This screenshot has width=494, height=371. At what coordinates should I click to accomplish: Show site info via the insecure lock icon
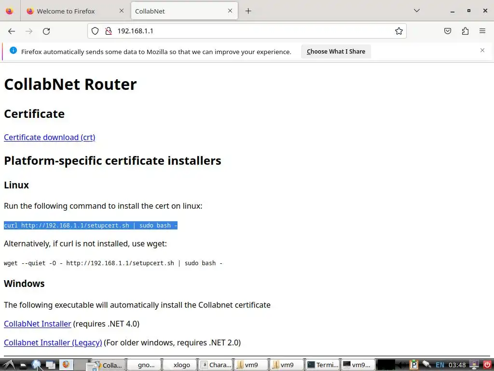(109, 31)
